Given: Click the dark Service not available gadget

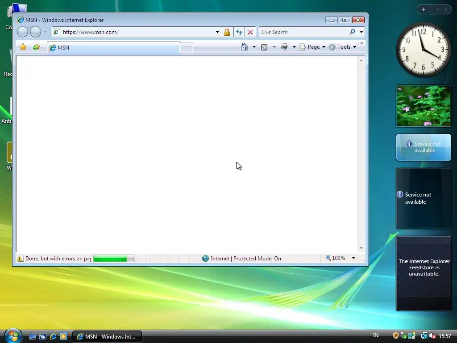Looking at the screenshot, I should coord(424,198).
